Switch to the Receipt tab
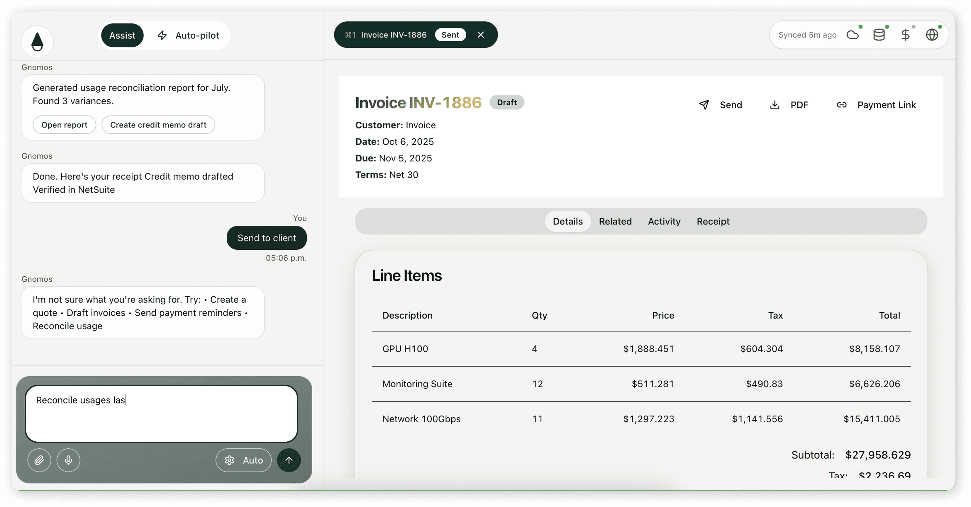Screen dimensions: 971x507 pyautogui.click(x=713, y=222)
